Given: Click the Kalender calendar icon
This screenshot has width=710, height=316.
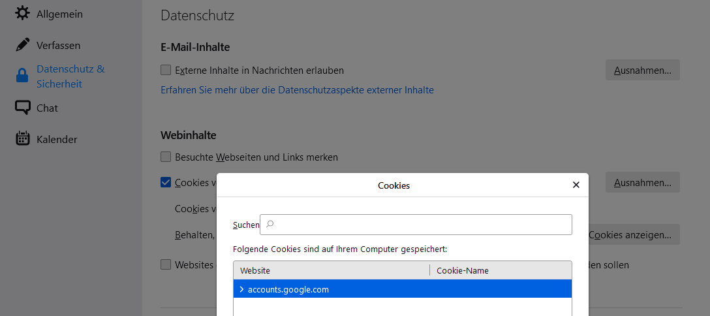Looking at the screenshot, I should (x=22, y=138).
